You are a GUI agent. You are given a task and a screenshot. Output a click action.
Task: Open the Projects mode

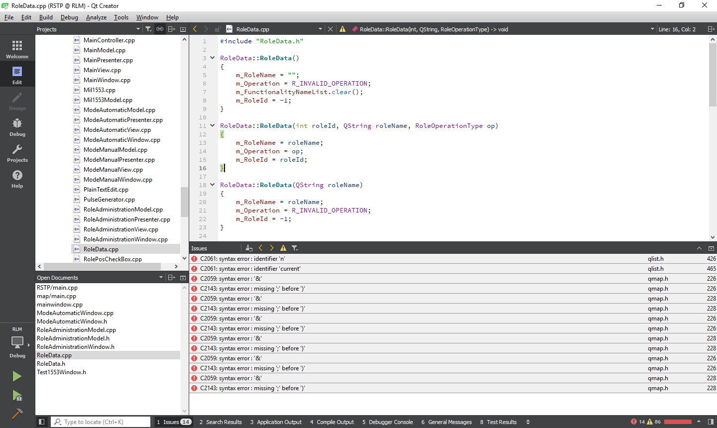coord(17,153)
